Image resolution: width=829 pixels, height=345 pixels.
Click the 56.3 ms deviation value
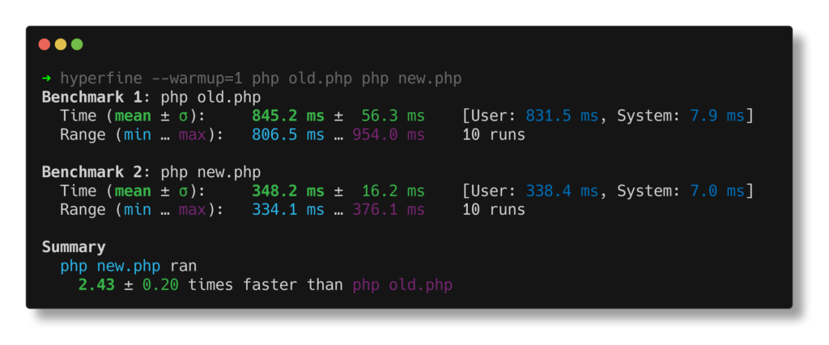[x=393, y=116]
